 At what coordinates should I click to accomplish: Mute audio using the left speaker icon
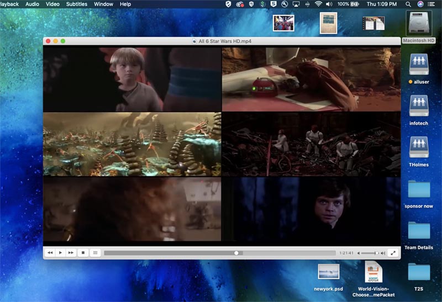tap(359, 253)
